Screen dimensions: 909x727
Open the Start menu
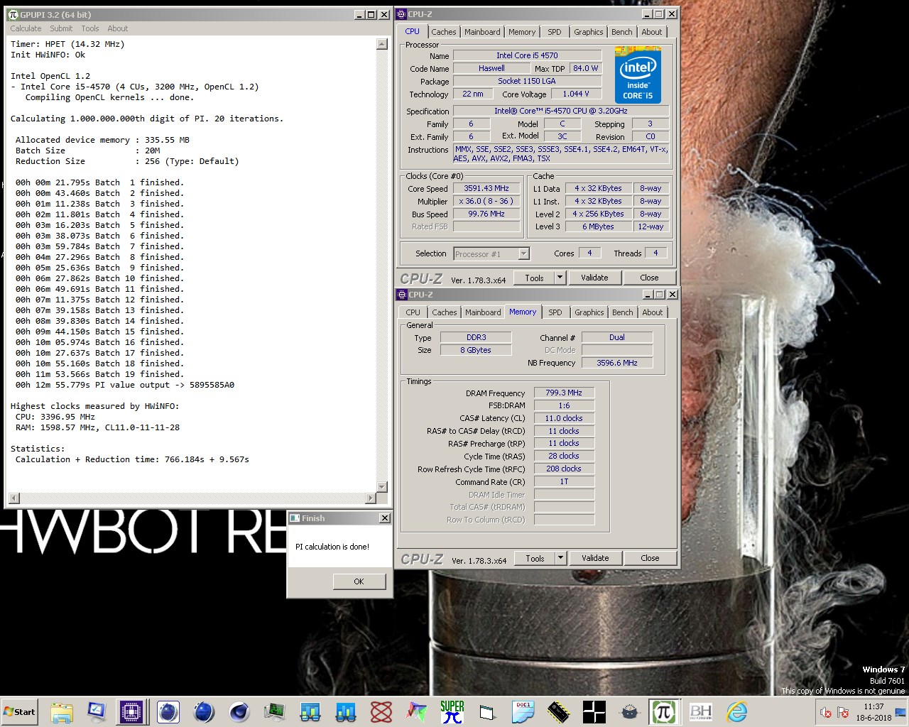20,711
